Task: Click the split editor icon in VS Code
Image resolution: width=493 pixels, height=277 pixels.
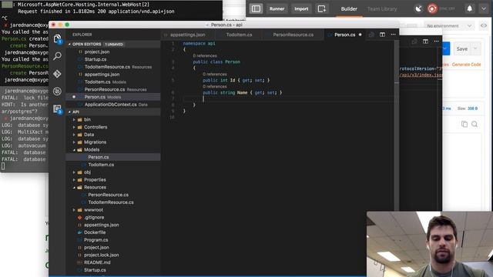Action: pyautogui.click(x=382, y=35)
